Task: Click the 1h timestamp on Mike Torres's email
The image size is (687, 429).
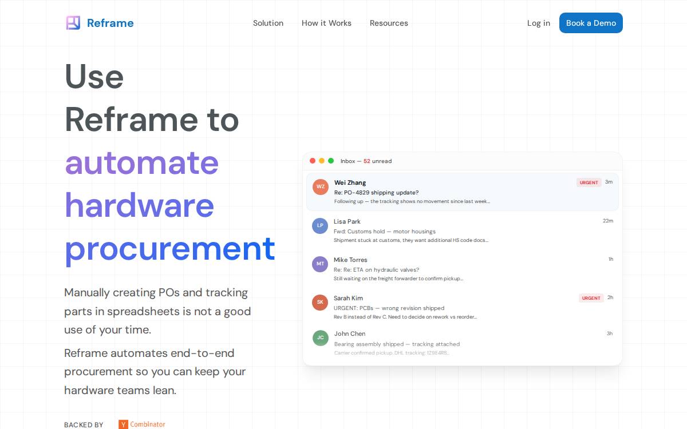Action: [611, 259]
